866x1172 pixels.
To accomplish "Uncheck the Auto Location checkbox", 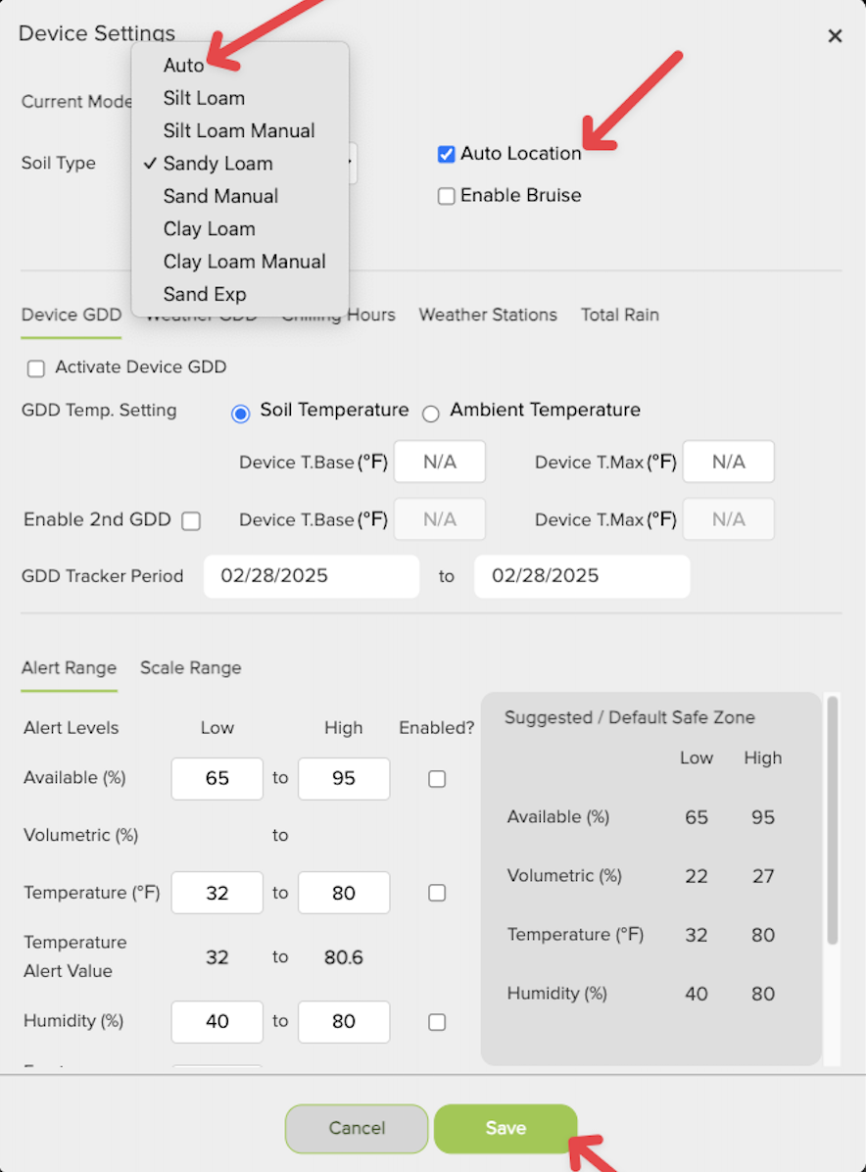I will pos(446,154).
